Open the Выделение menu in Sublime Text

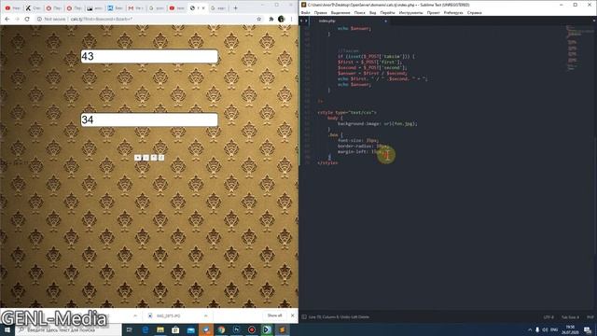(x=340, y=12)
